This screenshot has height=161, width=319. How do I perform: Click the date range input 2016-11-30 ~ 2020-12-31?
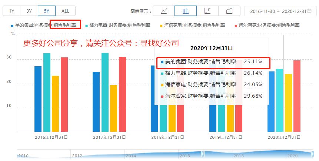coord(280,11)
